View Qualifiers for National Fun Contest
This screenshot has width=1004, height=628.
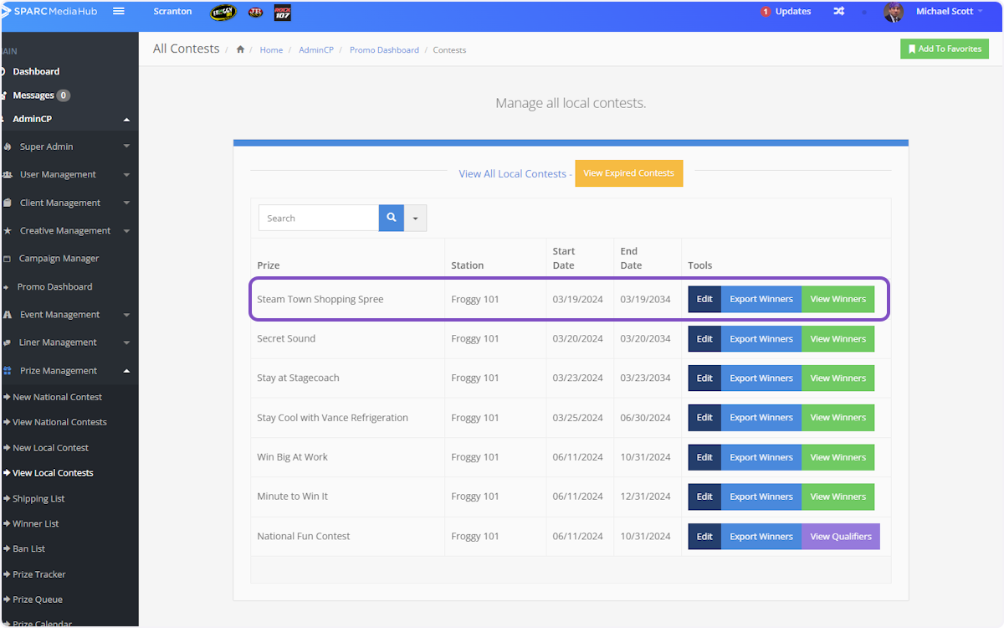[x=840, y=537]
